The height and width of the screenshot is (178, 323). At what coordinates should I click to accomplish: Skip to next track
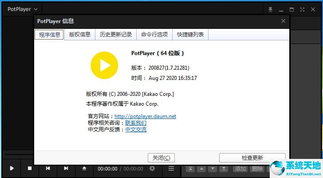click(x=66, y=168)
